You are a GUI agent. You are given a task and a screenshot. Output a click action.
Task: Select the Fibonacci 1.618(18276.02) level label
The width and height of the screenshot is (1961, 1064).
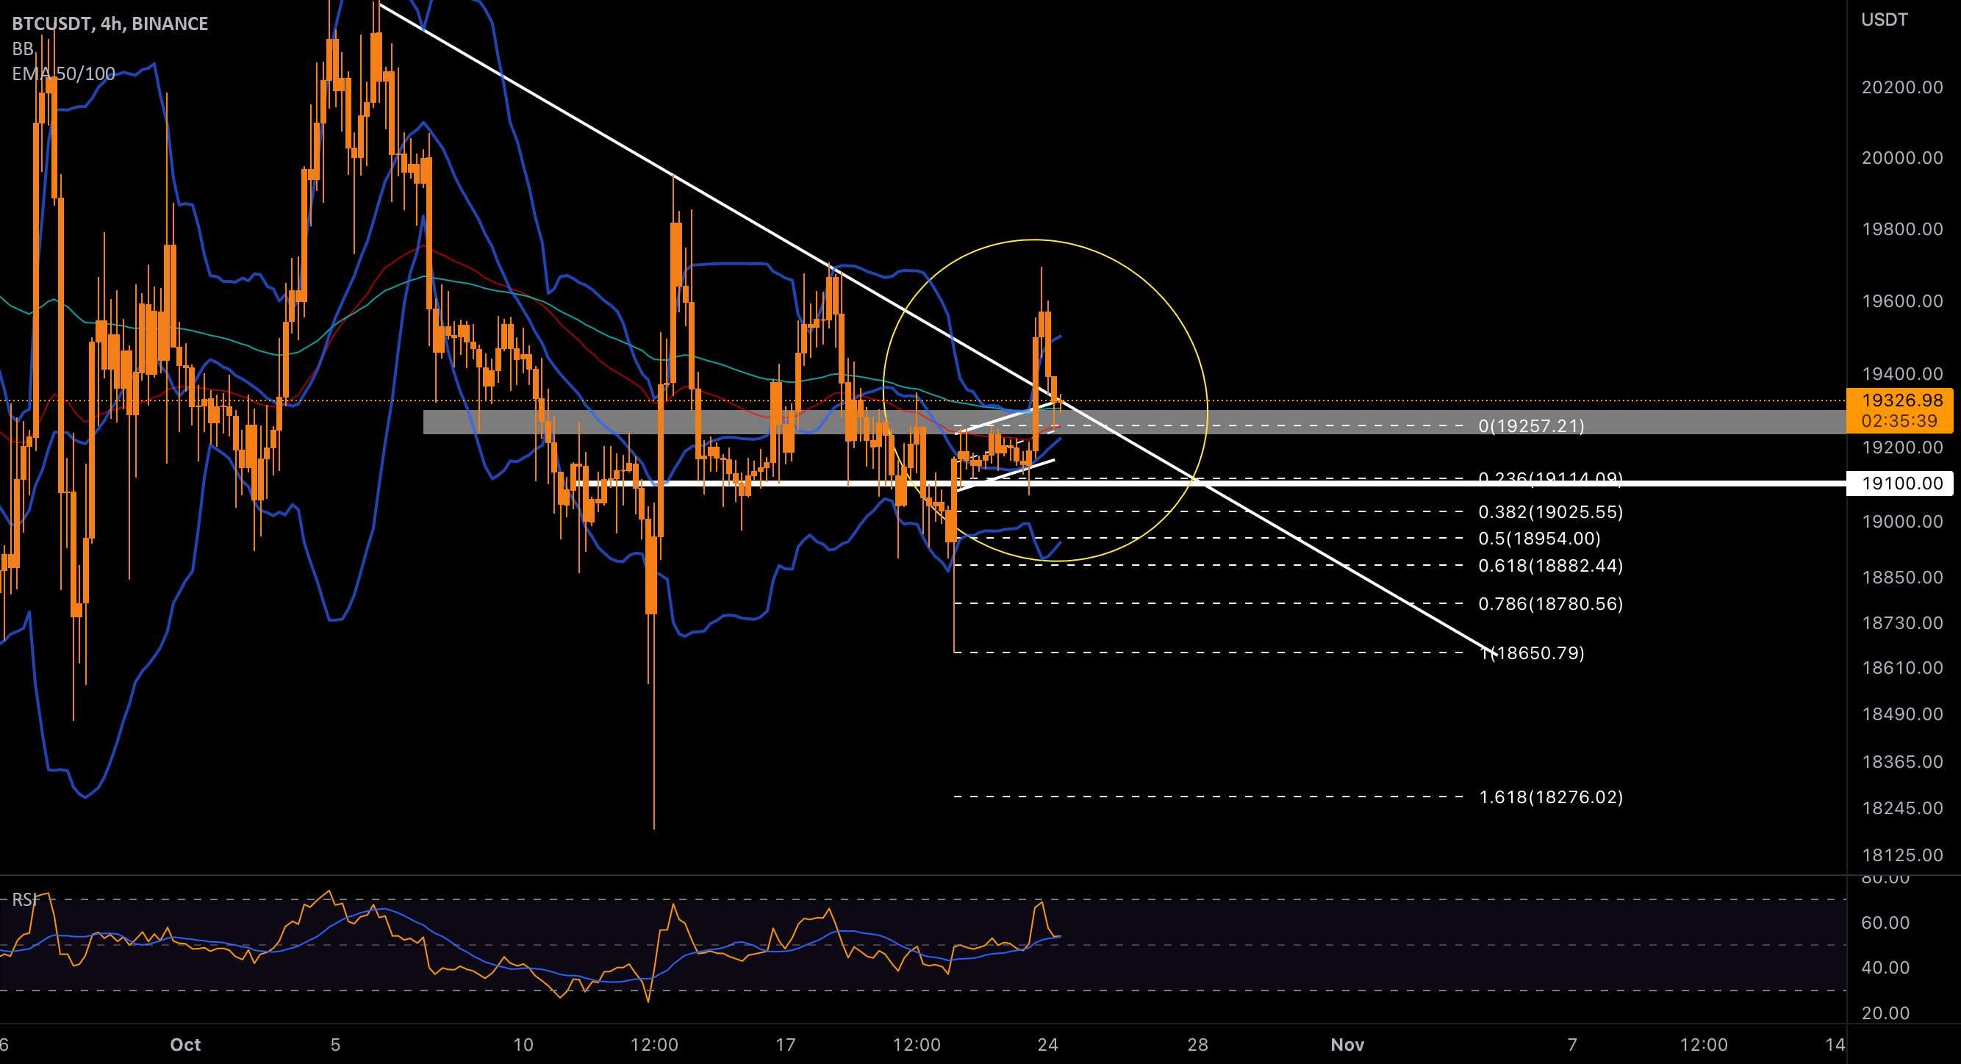tap(1551, 797)
